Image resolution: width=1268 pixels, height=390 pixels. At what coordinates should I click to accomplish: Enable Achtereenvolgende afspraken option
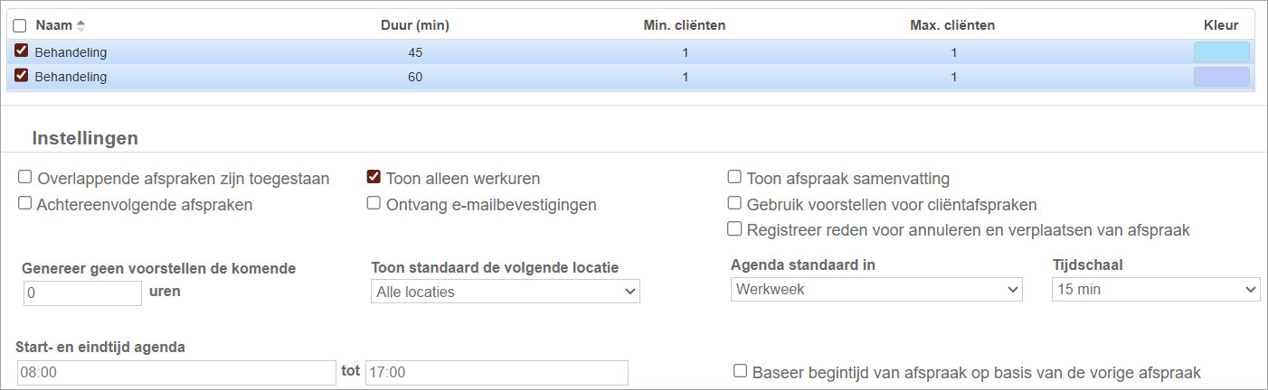tap(25, 204)
